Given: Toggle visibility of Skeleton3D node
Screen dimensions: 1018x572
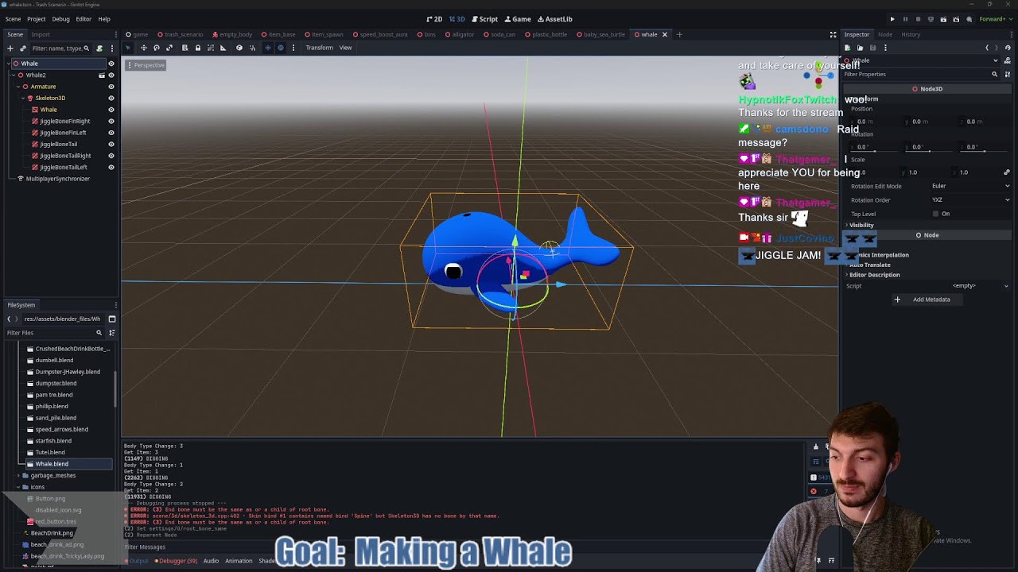Looking at the screenshot, I should click(111, 98).
